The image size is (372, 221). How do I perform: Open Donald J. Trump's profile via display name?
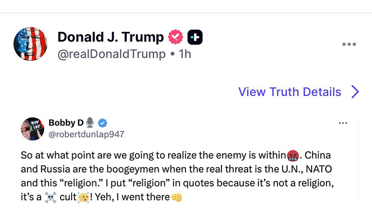(111, 37)
